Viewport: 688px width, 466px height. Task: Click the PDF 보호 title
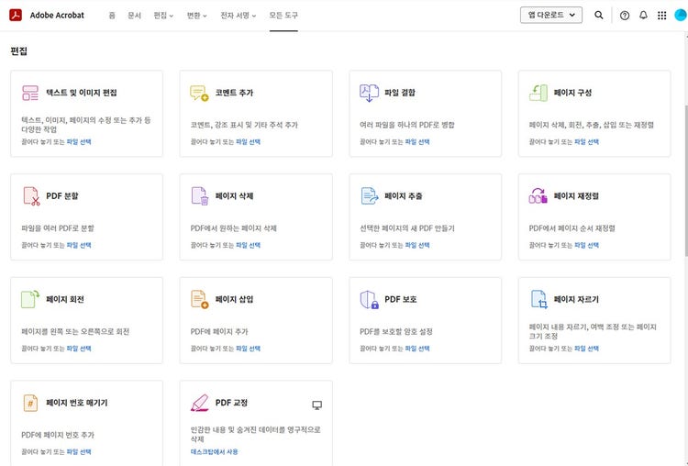coord(401,299)
